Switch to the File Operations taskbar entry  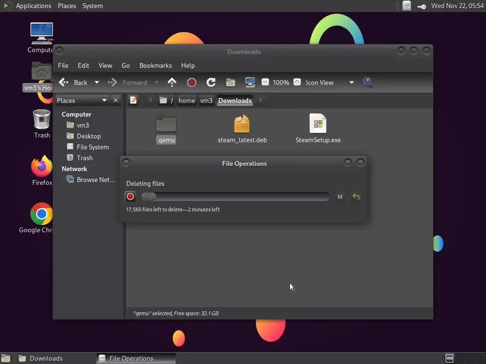tap(136, 358)
